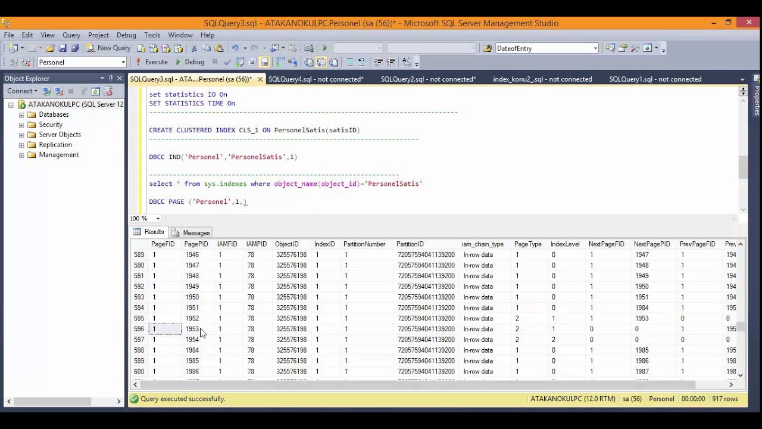Expand the Replication folder
Image resolution: width=762 pixels, height=429 pixels.
click(21, 145)
